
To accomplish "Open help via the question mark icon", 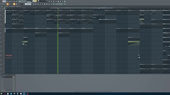I will tap(56, 1).
